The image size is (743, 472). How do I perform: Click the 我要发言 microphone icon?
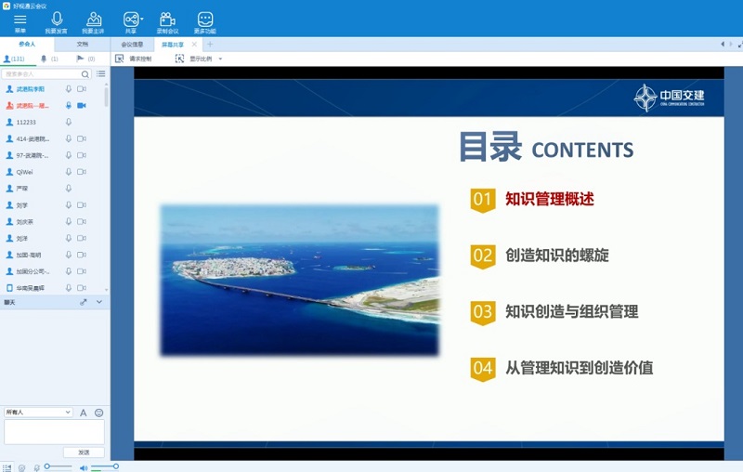click(57, 20)
